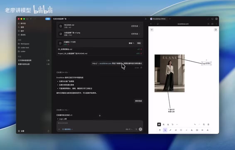Duplicate selection with the copy icon
Viewport: 235px width, 150px height.
pyautogui.click(x=204, y=125)
